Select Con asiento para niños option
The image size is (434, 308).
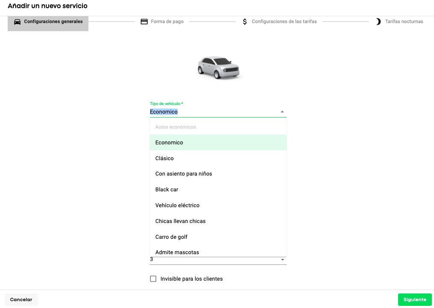[x=218, y=174]
